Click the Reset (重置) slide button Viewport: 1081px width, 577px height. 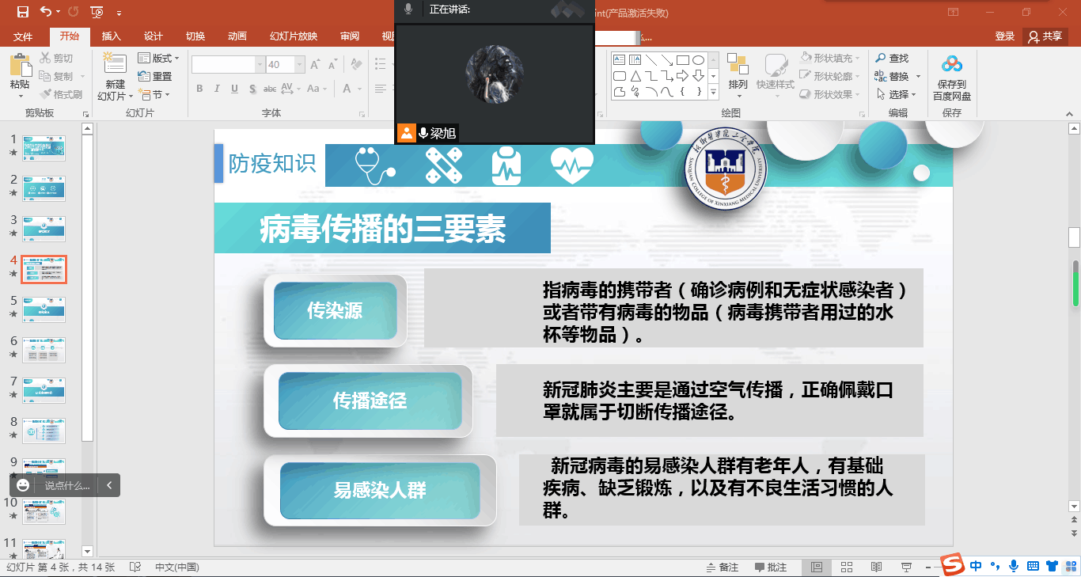(155, 77)
